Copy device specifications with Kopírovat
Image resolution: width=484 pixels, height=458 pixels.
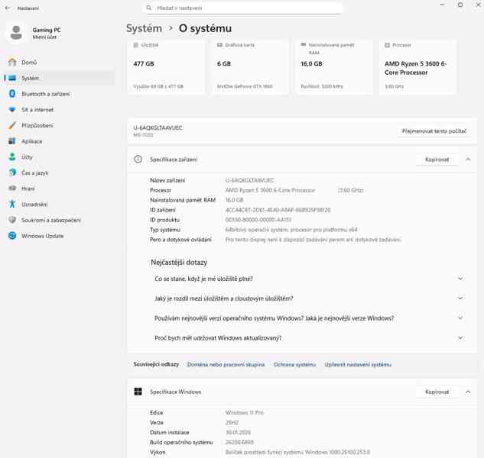(437, 160)
